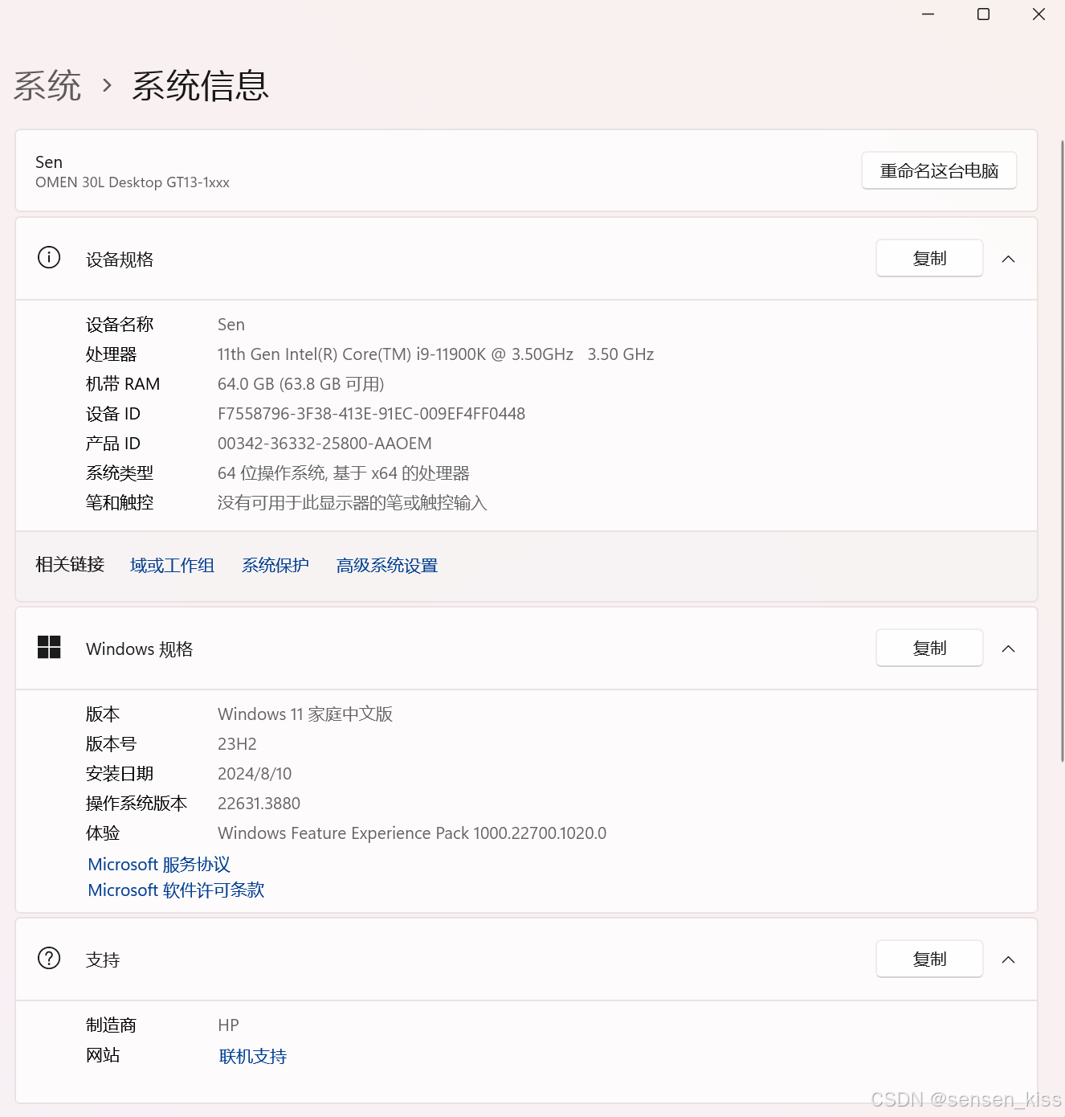1065x1117 pixels.
Task: Select the product ID value 00342-36332-25800-AAOEM
Action: (x=324, y=444)
